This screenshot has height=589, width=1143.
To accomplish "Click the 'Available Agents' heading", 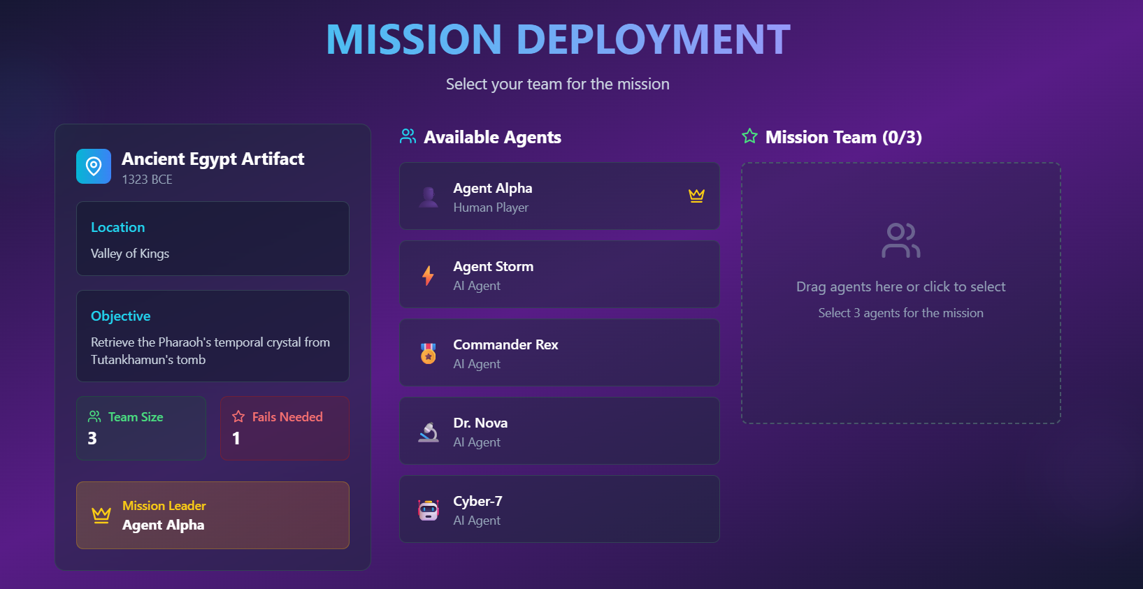I will 492,137.
